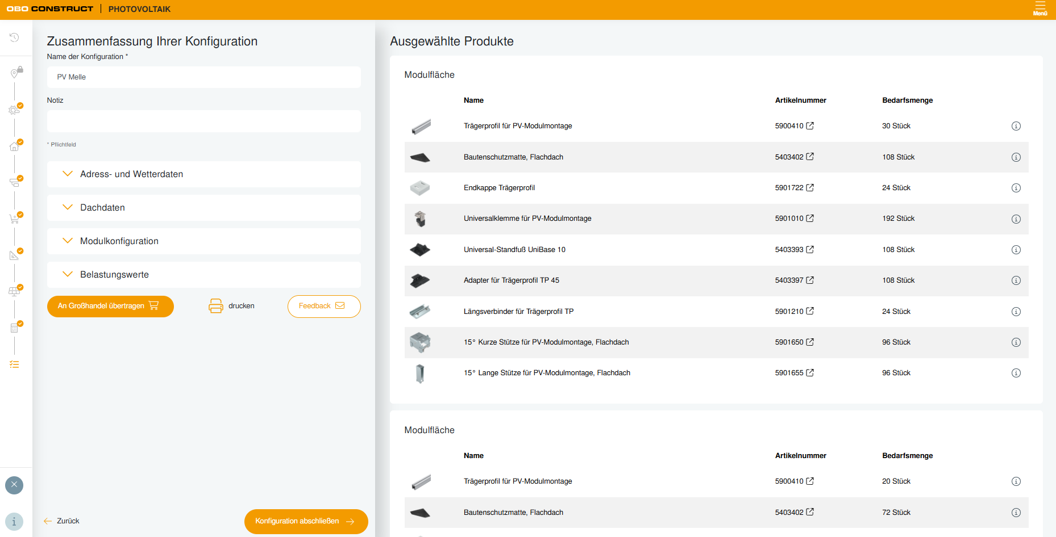The width and height of the screenshot is (1056, 537).
Task: Click the printer icon next to drucken
Action: click(216, 306)
